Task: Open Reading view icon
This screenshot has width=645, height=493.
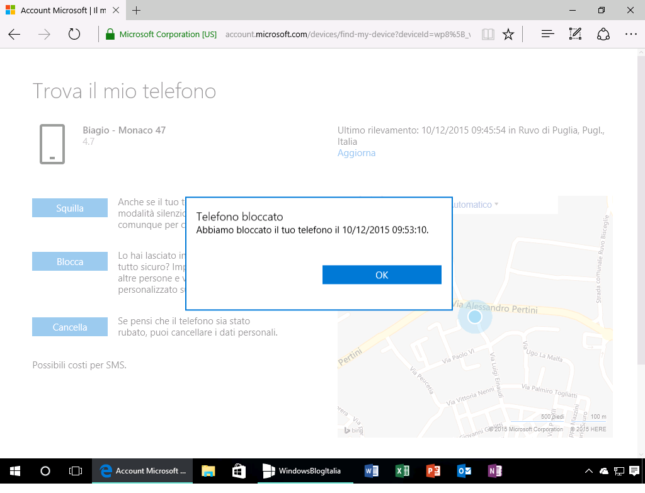Action: pyautogui.click(x=488, y=34)
